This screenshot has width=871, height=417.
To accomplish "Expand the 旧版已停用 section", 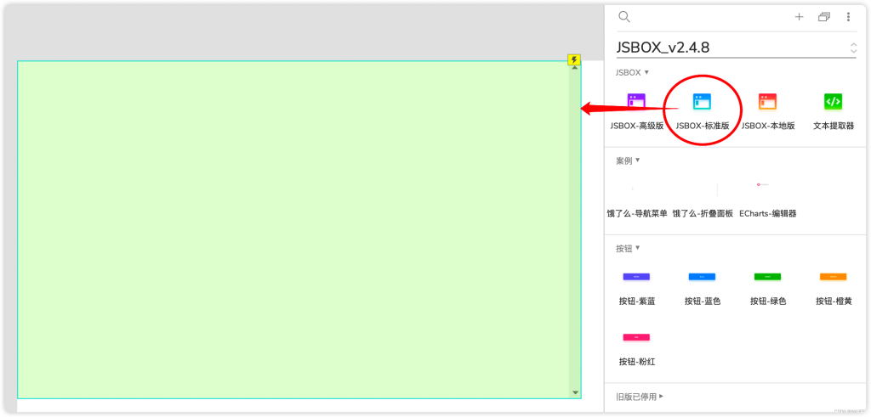I will tap(640, 397).
